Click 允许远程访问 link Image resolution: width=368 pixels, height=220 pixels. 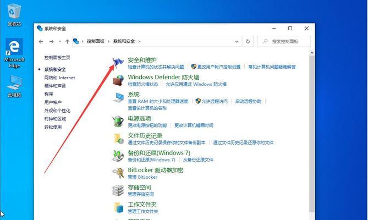[215, 101]
